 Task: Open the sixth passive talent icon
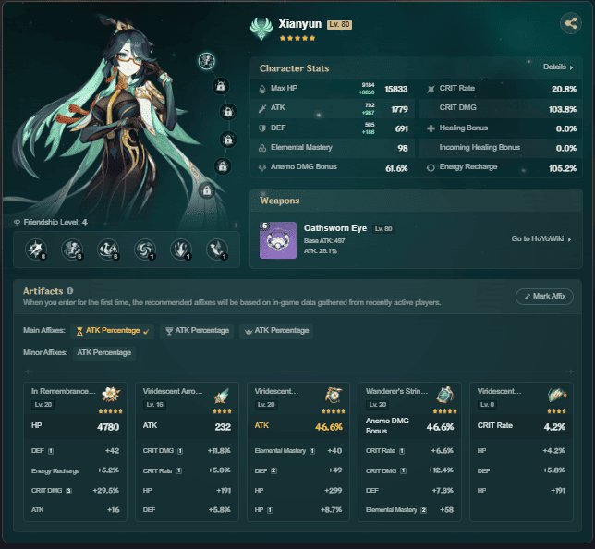click(217, 250)
